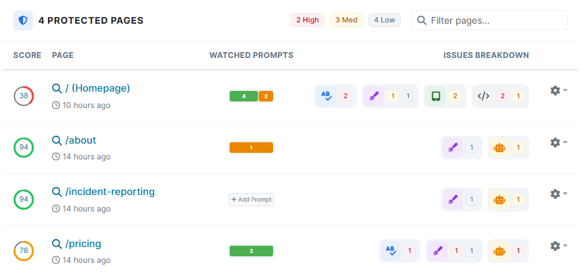Click the clock icon under /about

(56, 157)
